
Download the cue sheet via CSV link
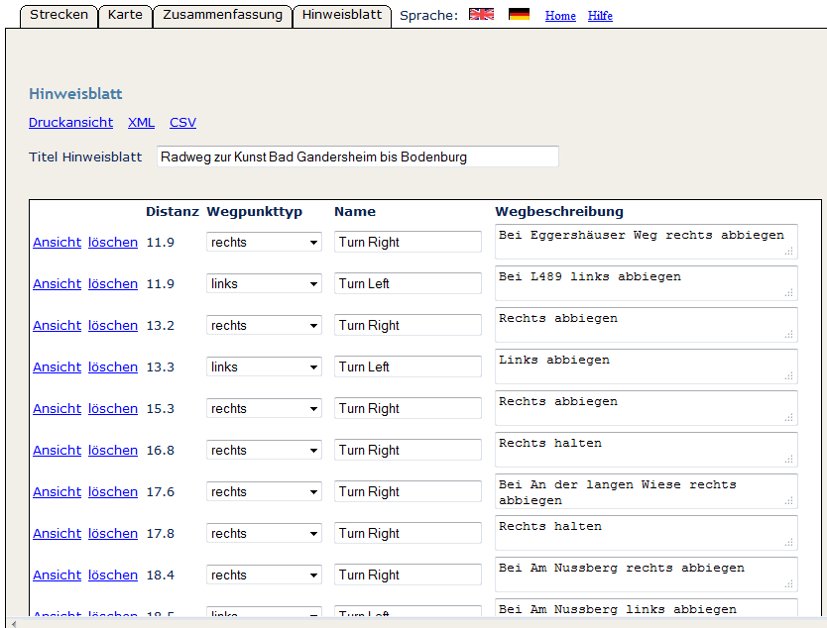(x=182, y=123)
